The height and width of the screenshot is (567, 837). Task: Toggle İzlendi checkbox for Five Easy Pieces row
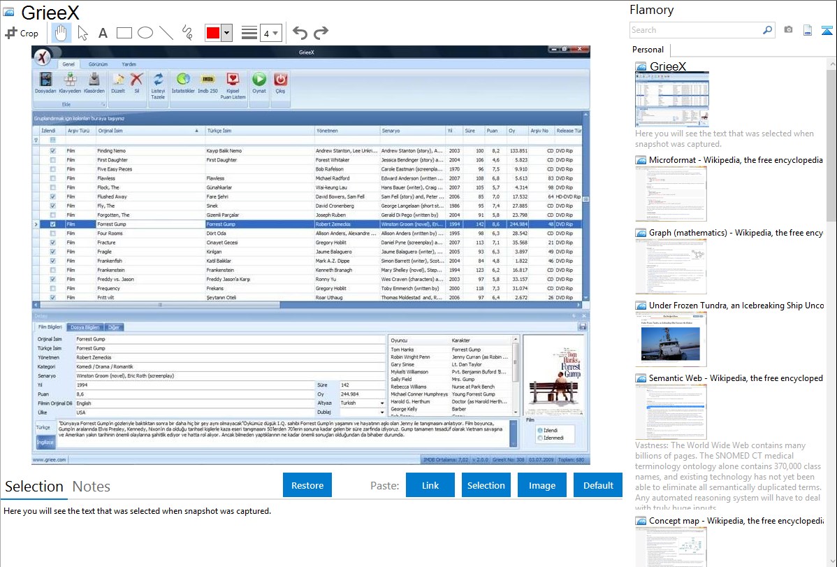pyautogui.click(x=53, y=169)
